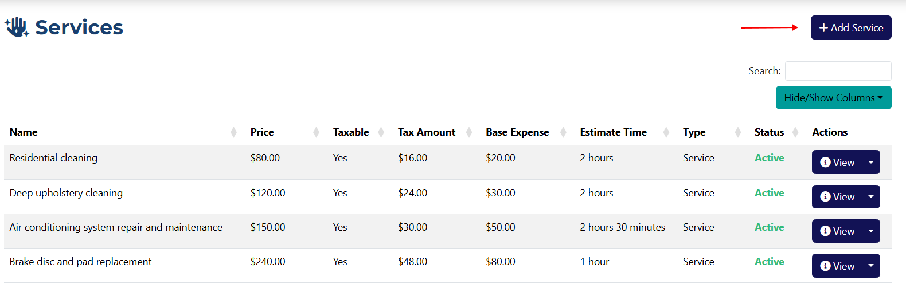
Task: Open action caret for Brake disc row
Action: (871, 266)
